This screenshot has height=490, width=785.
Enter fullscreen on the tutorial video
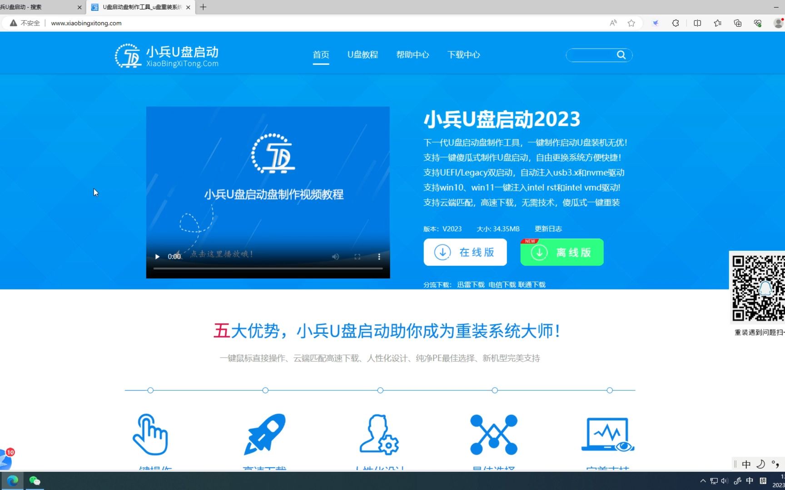pyautogui.click(x=357, y=256)
